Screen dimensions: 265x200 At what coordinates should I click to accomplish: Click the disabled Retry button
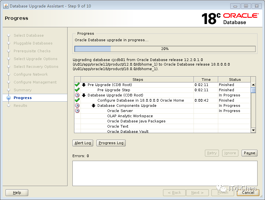point(212,153)
